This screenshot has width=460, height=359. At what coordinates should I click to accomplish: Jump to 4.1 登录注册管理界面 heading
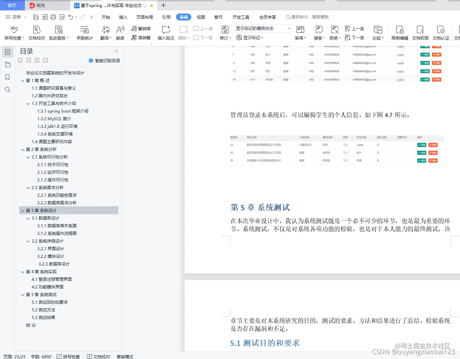tap(52, 279)
